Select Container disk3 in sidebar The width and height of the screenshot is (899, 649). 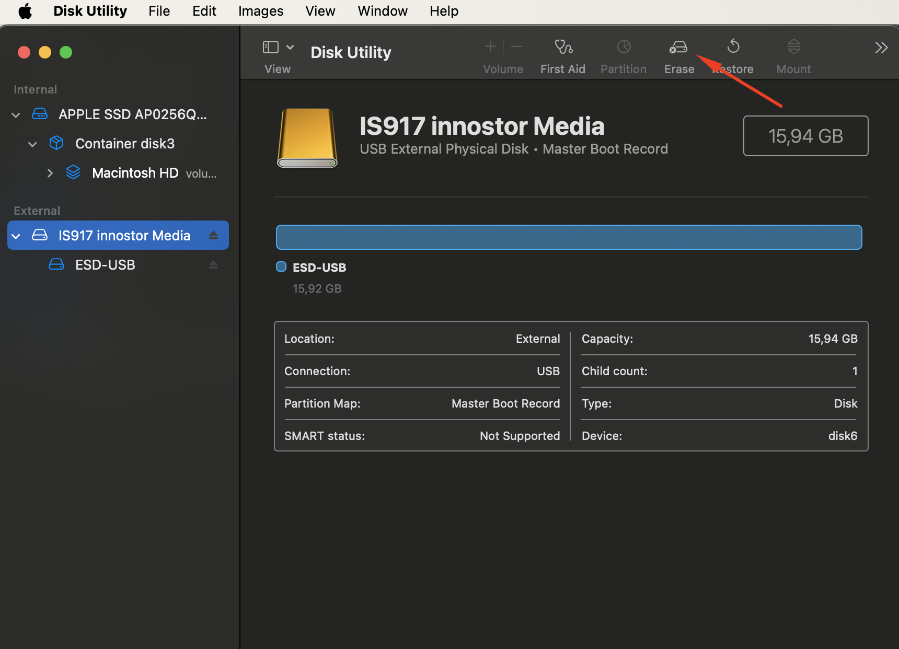click(118, 144)
